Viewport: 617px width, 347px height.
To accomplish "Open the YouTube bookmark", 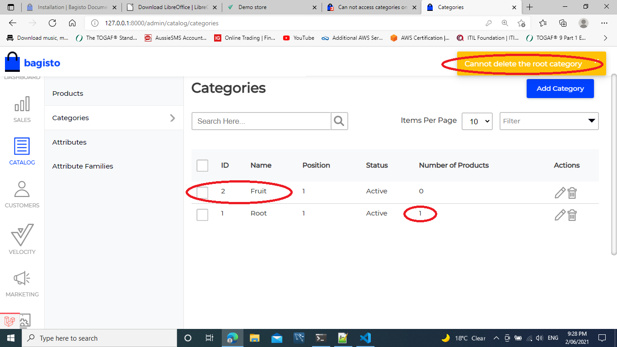I will (299, 38).
